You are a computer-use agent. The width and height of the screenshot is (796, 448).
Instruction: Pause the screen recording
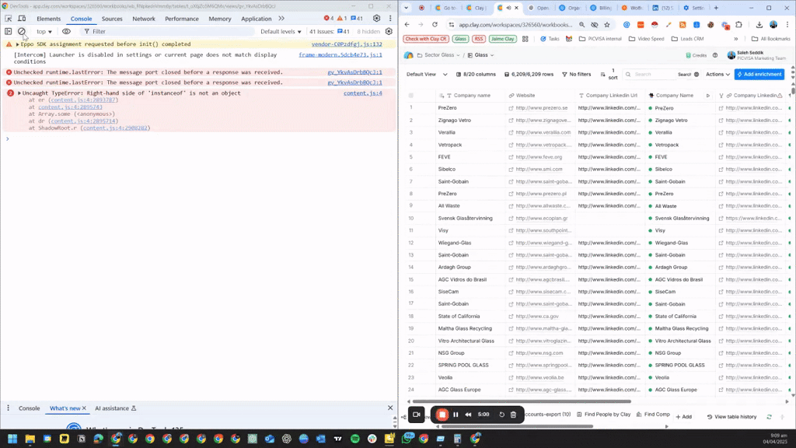456,415
